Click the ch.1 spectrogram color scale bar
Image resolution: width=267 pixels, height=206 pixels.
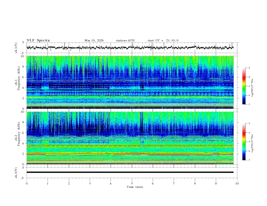tap(244, 86)
